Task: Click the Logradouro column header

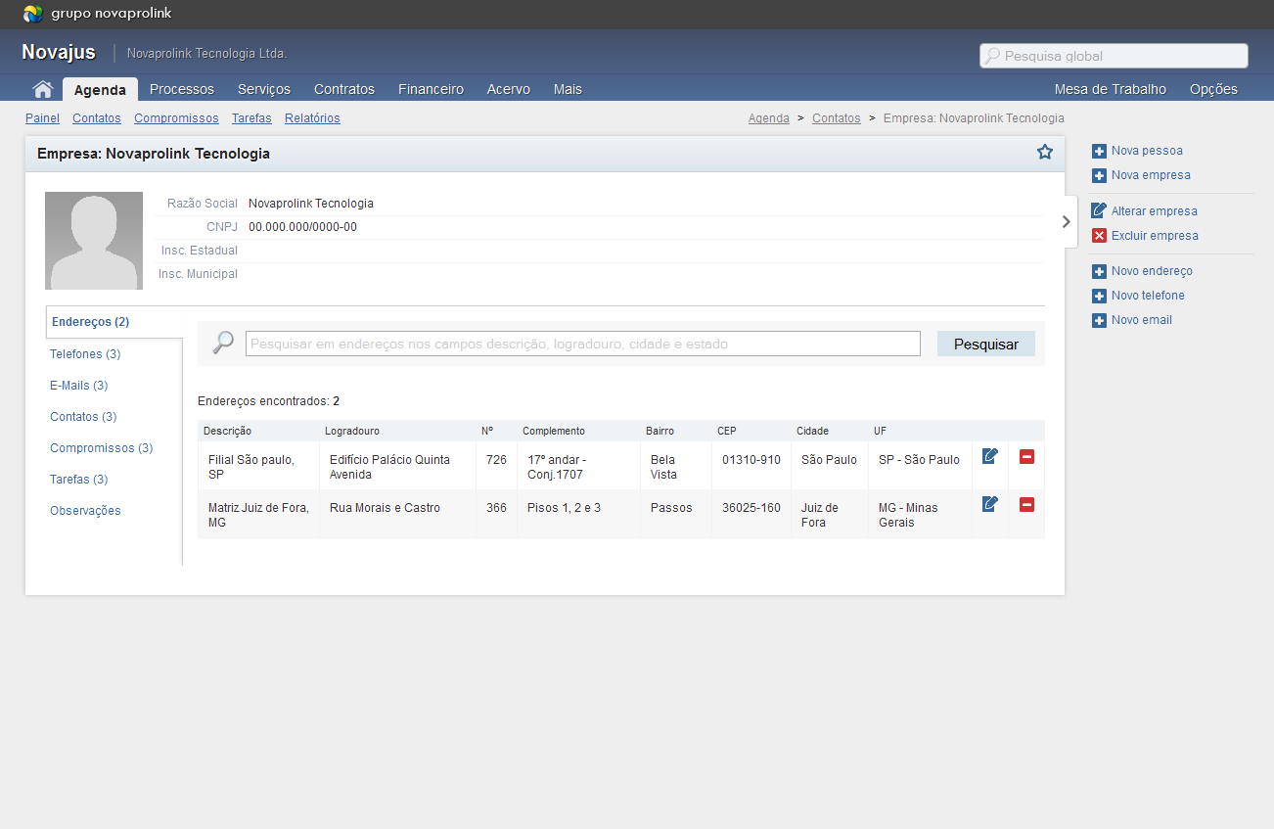Action: [352, 431]
